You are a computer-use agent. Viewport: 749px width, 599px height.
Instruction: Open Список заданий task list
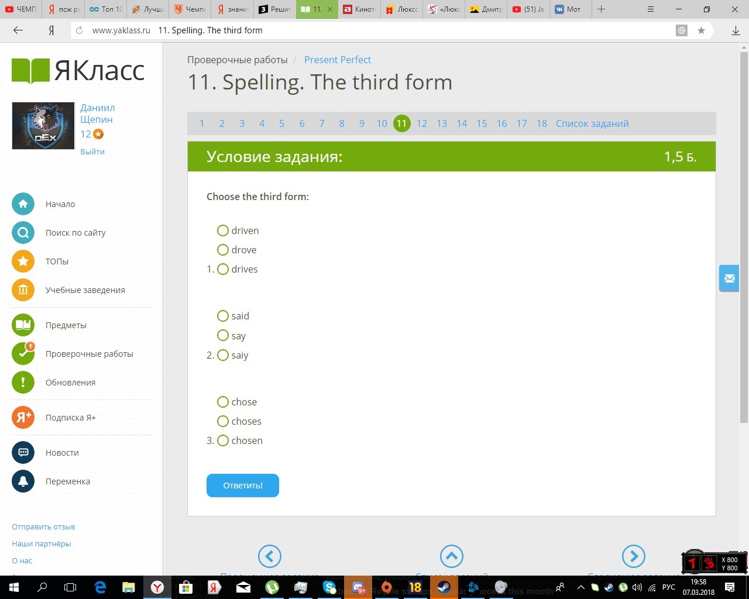click(592, 123)
